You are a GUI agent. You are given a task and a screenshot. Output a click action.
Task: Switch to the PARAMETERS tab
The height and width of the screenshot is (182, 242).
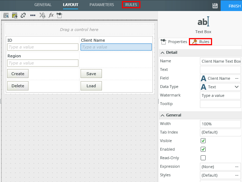click(x=102, y=5)
